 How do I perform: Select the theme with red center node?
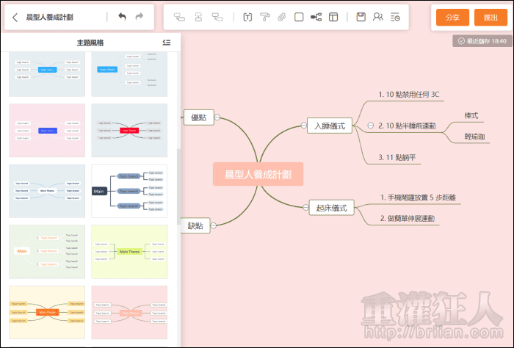(x=129, y=130)
